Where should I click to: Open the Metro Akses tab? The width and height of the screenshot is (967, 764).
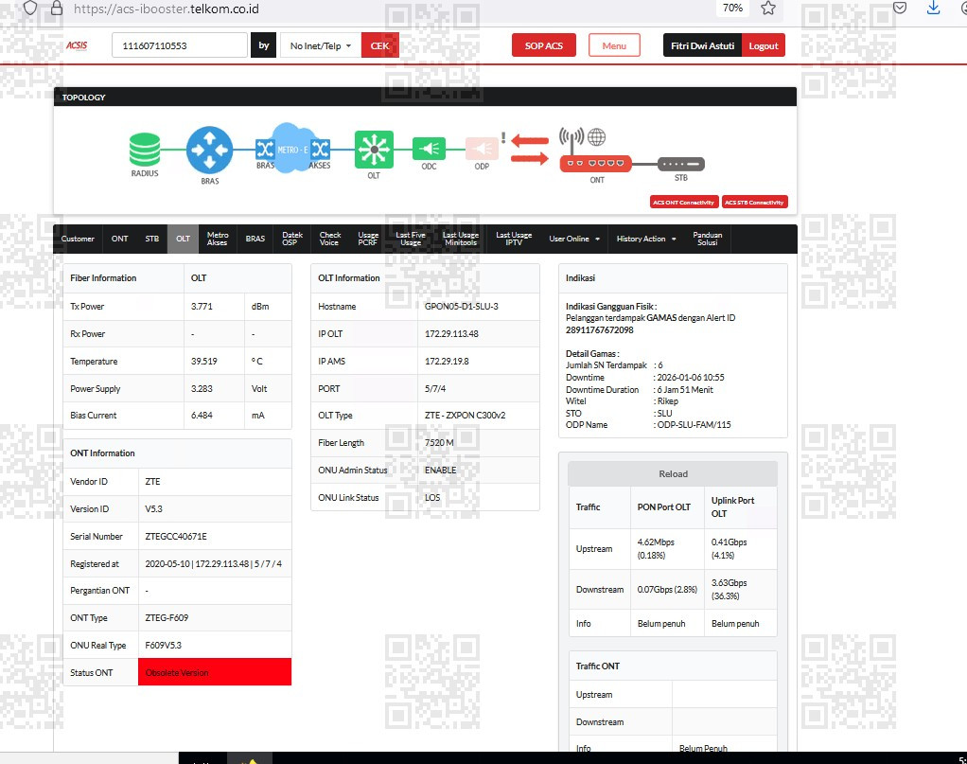(x=217, y=239)
